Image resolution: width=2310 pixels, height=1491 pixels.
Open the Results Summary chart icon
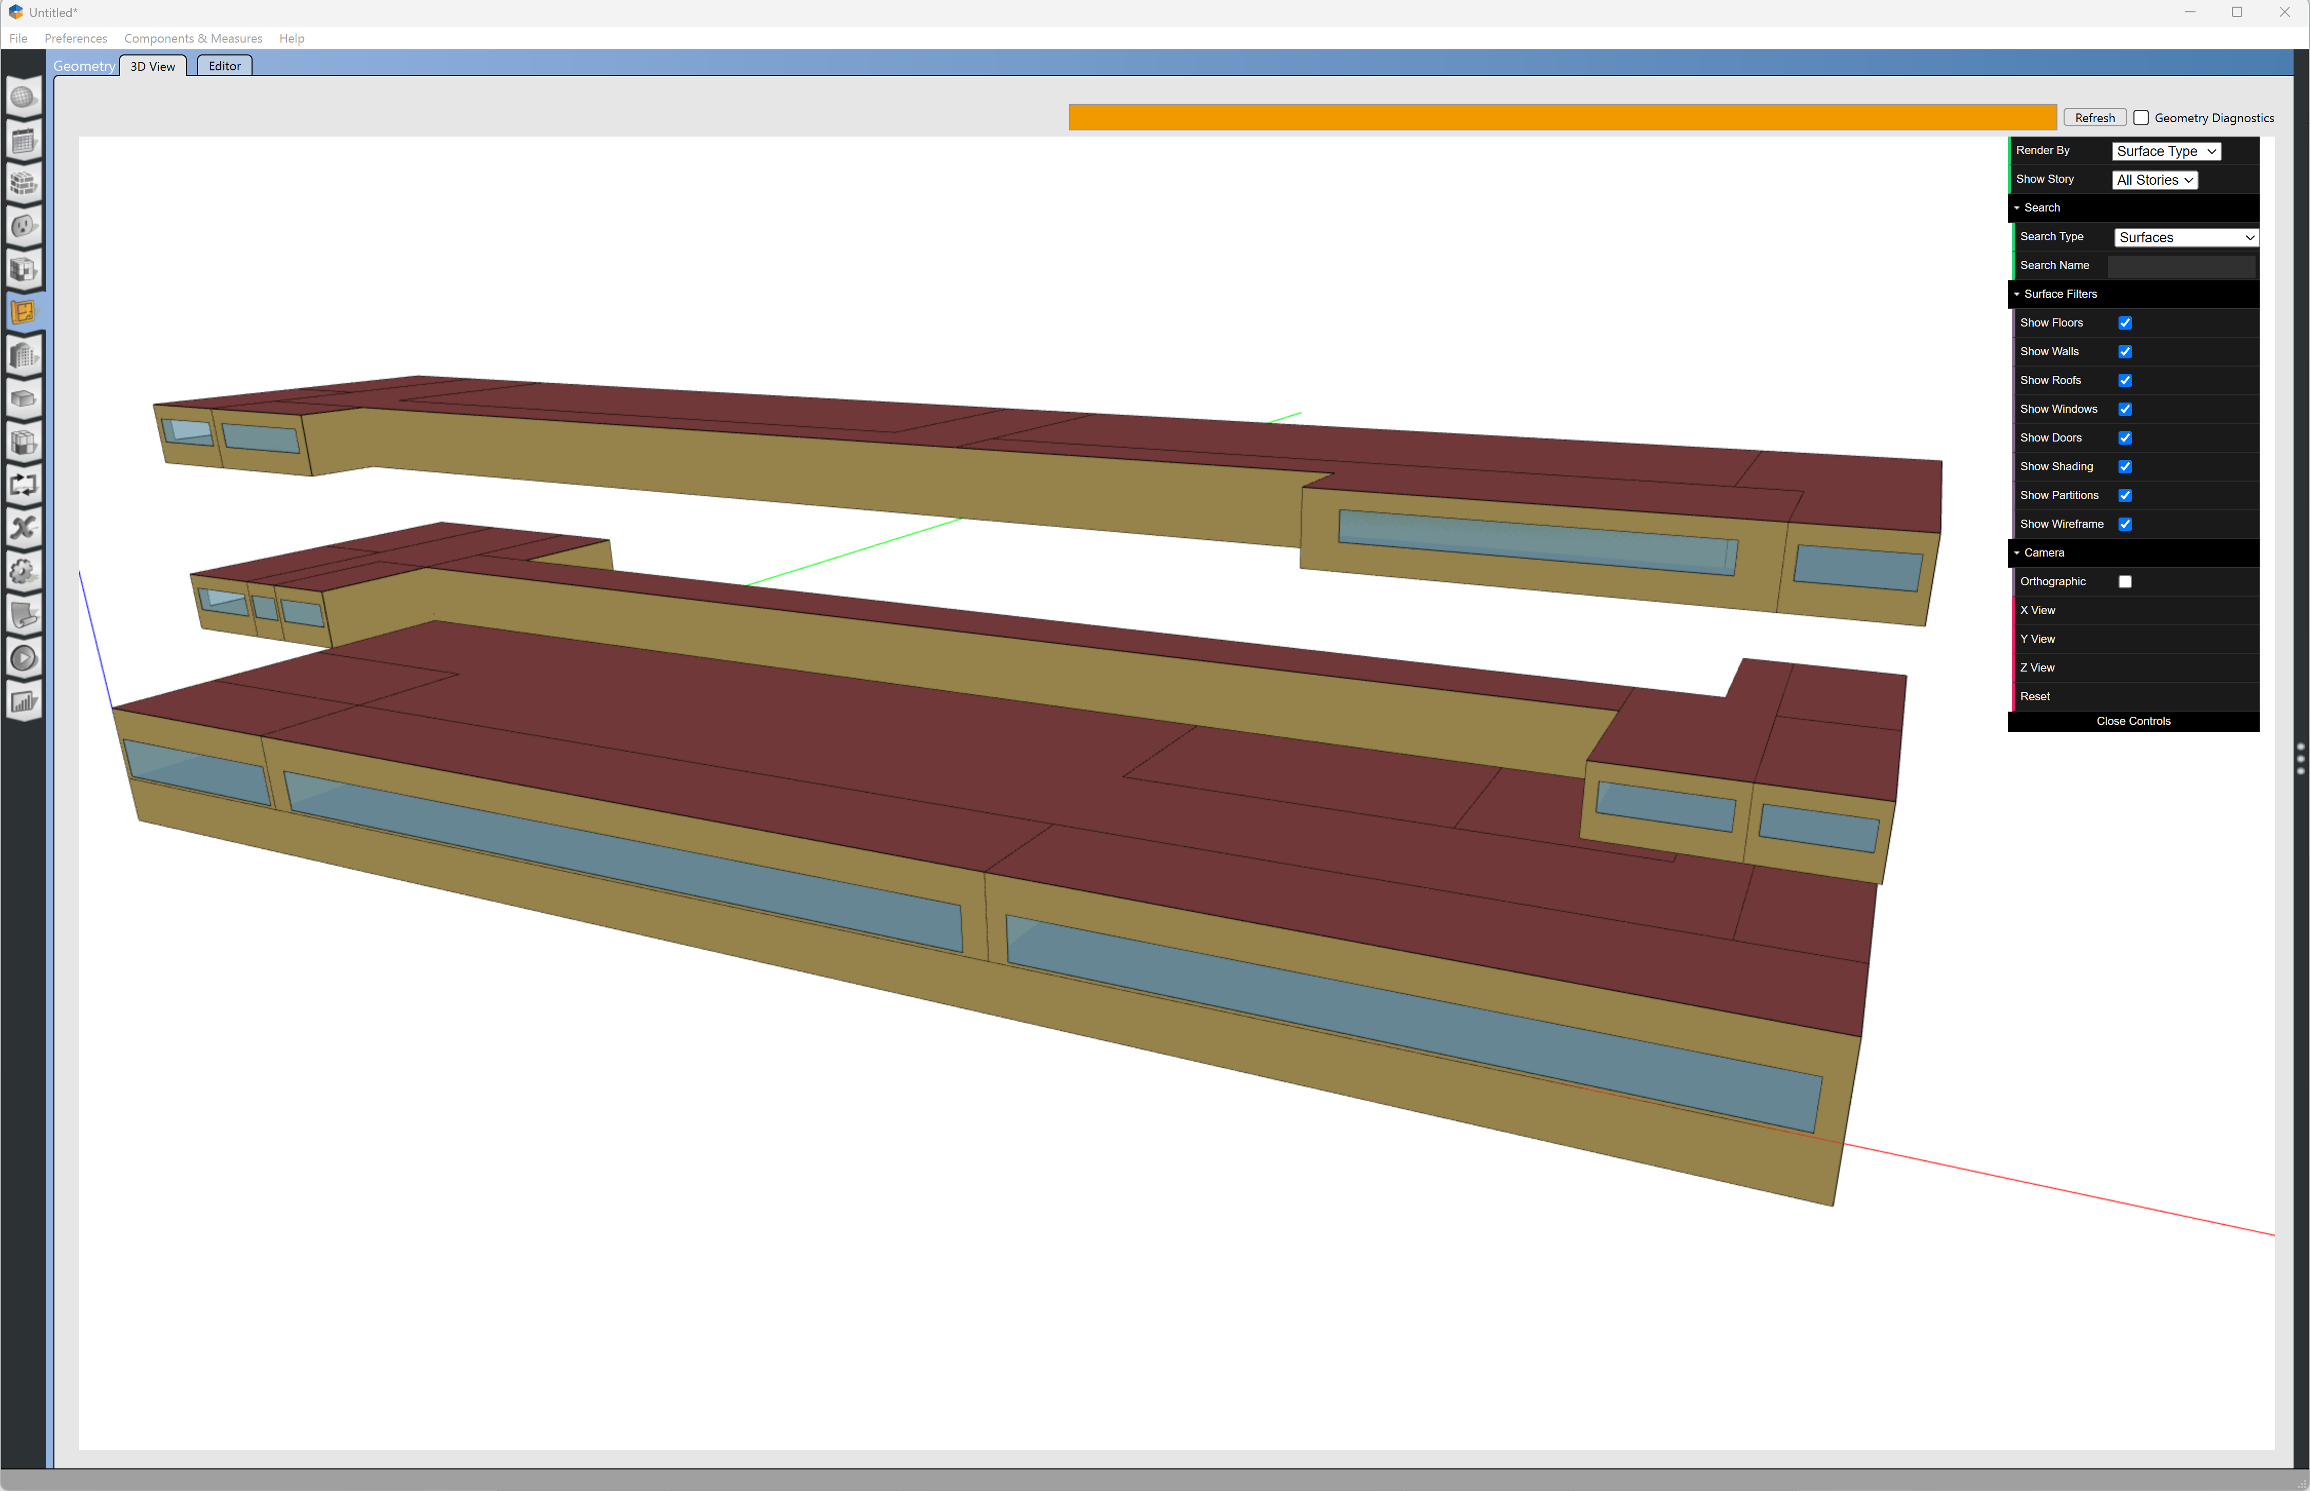(23, 702)
